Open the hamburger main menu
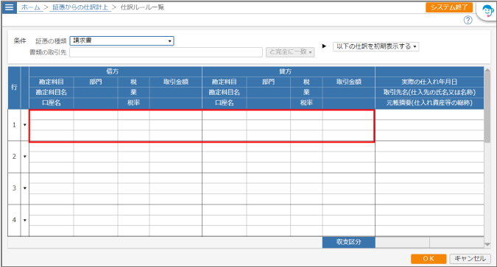The width and height of the screenshot is (497, 267). [9, 7]
